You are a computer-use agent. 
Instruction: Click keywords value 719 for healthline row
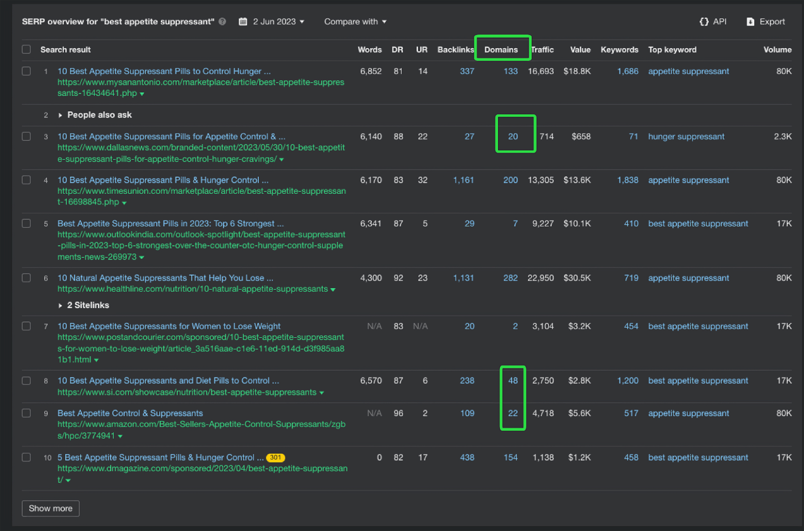click(631, 278)
